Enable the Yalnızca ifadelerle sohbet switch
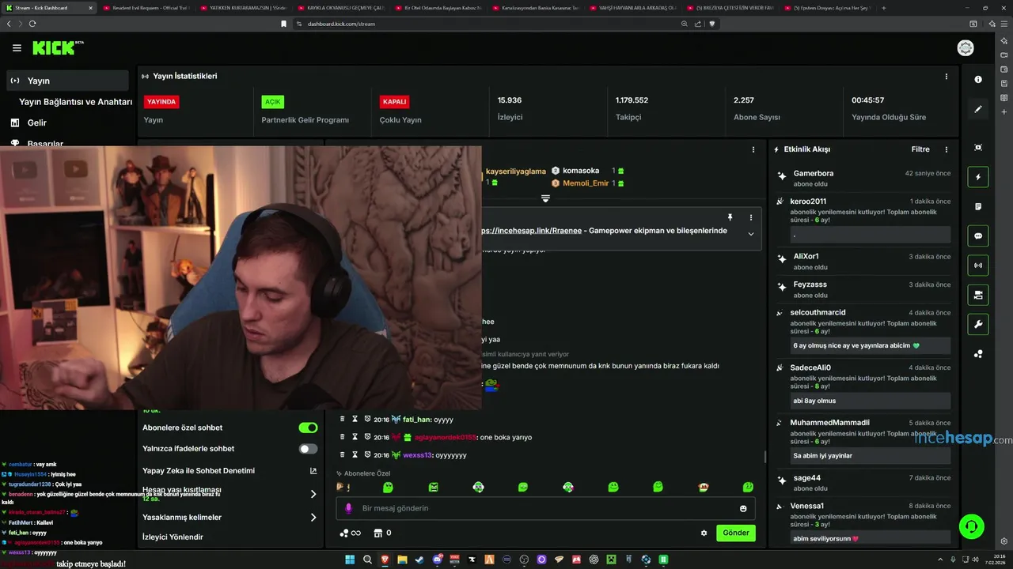 click(308, 449)
